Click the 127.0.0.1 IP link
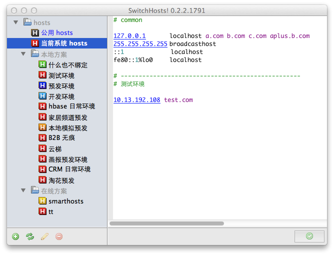Image resolution: width=334 pixels, height=255 pixels. tap(129, 36)
